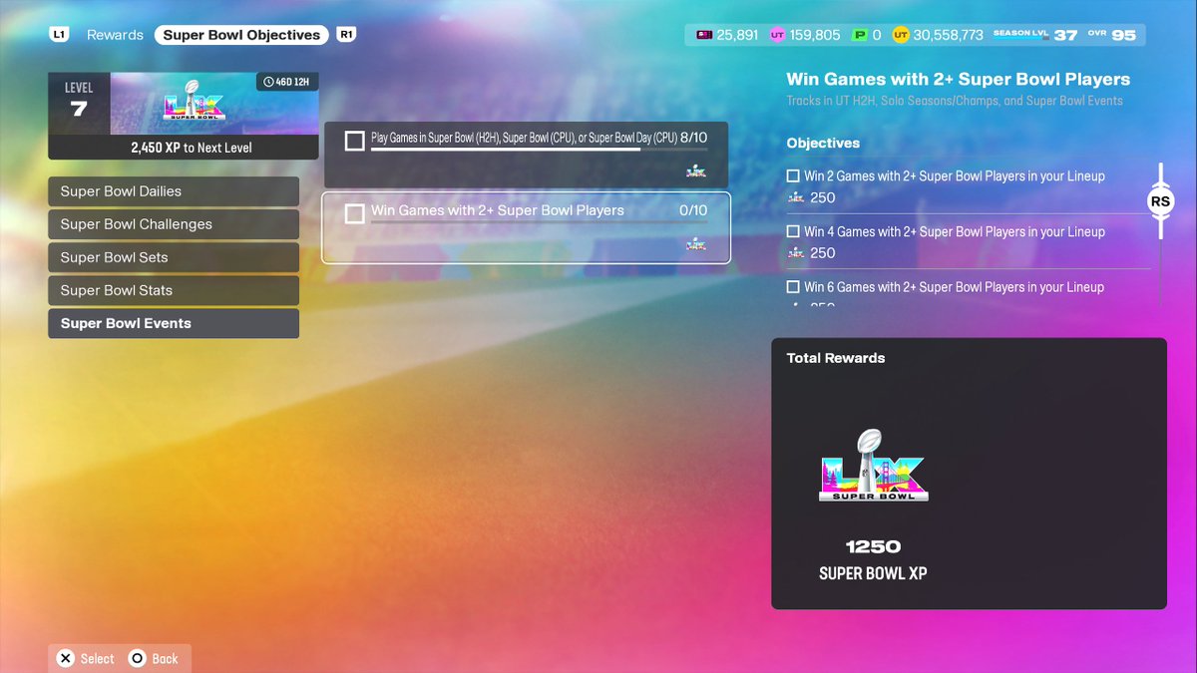Viewport: 1197px width, 673px height.
Task: Check the Win 4 Games objective checkbox
Action: coord(793,231)
